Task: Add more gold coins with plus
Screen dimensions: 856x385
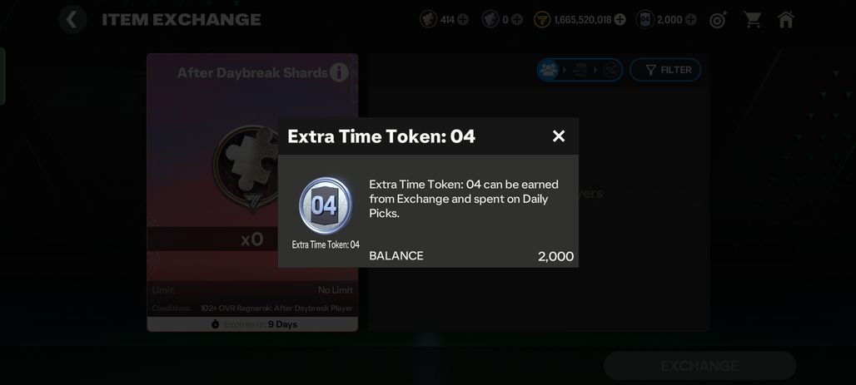Action: point(620,20)
